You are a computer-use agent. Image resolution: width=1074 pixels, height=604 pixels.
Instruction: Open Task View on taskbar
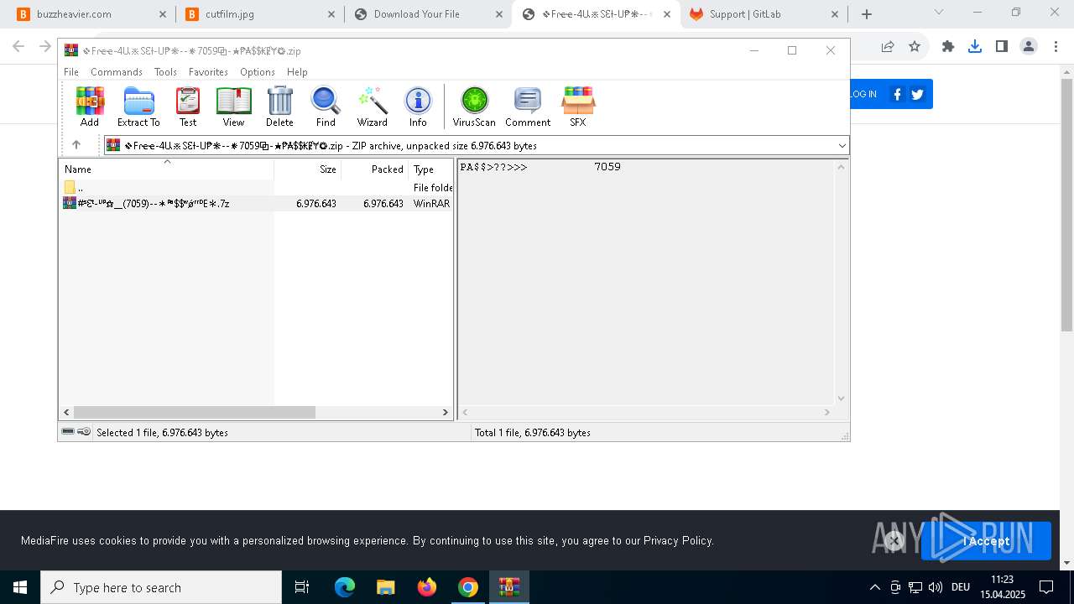(x=302, y=587)
